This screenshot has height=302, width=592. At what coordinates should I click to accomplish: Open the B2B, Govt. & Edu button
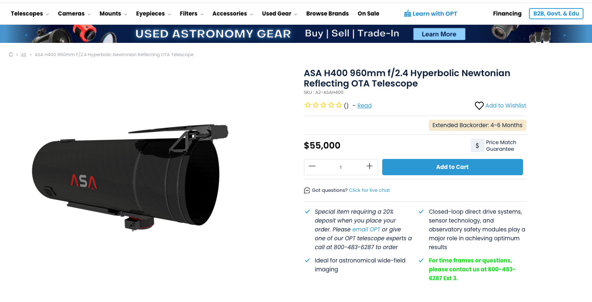pos(556,14)
